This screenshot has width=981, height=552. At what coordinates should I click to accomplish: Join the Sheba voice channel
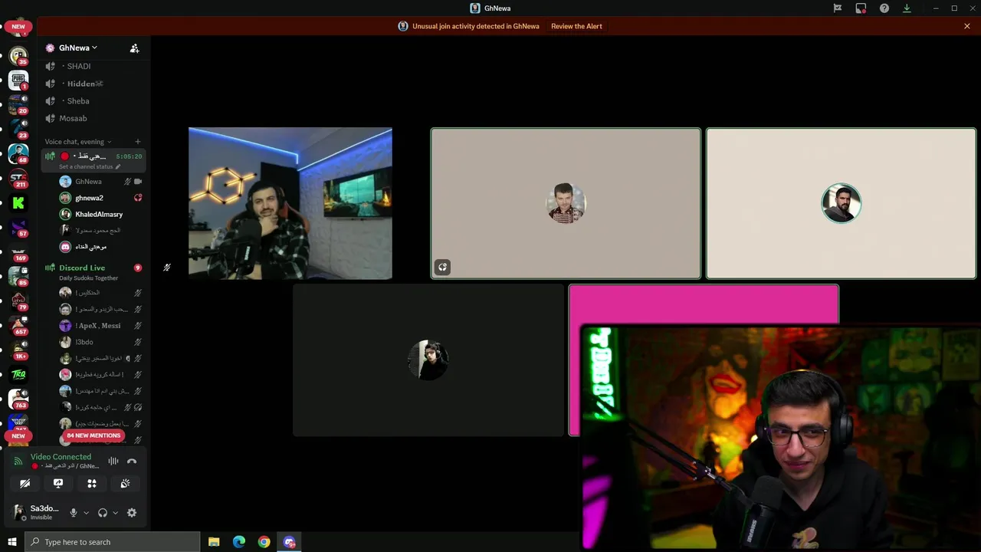tap(94, 101)
